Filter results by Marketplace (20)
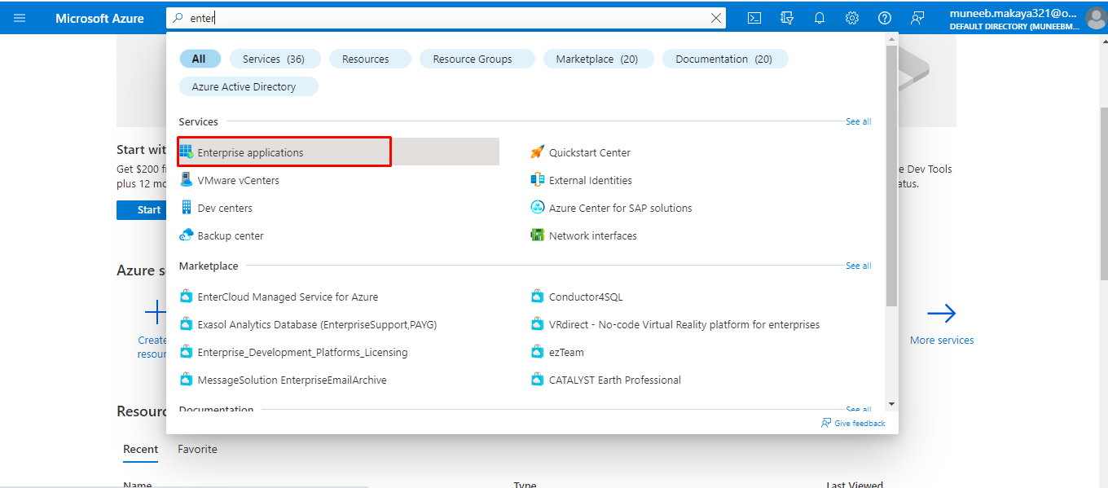This screenshot has height=488, width=1108. (596, 59)
